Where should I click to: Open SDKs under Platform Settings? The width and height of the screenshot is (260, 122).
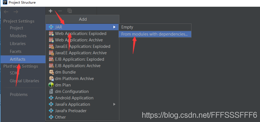pyautogui.click(x=15, y=73)
